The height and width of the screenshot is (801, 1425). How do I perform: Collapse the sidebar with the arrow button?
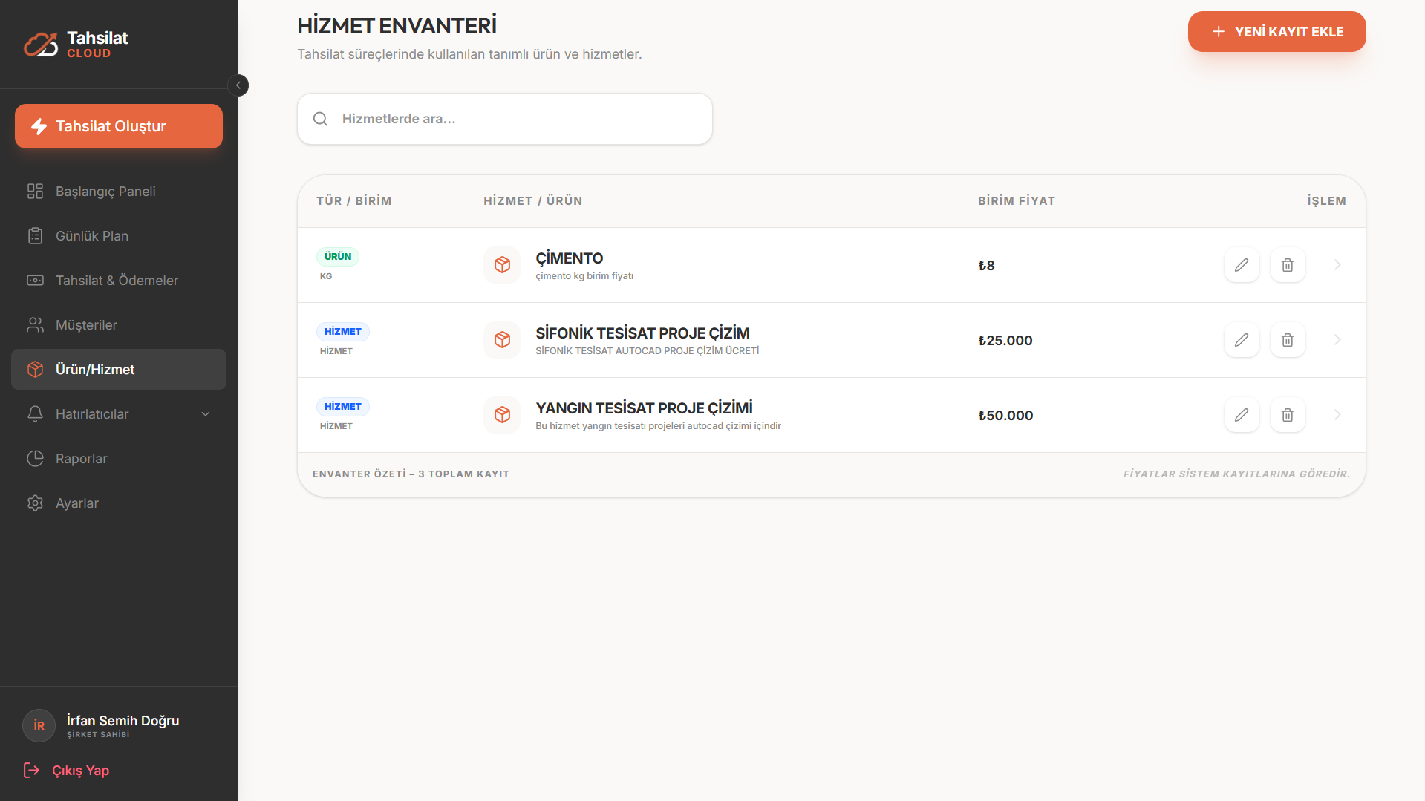click(238, 85)
